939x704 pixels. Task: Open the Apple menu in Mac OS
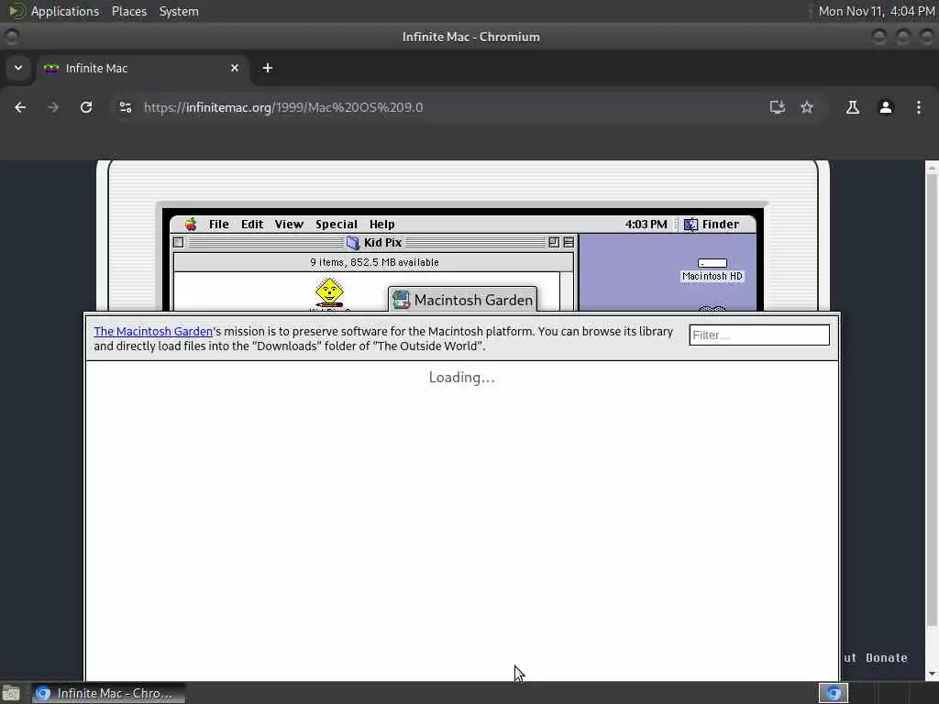pyautogui.click(x=191, y=225)
